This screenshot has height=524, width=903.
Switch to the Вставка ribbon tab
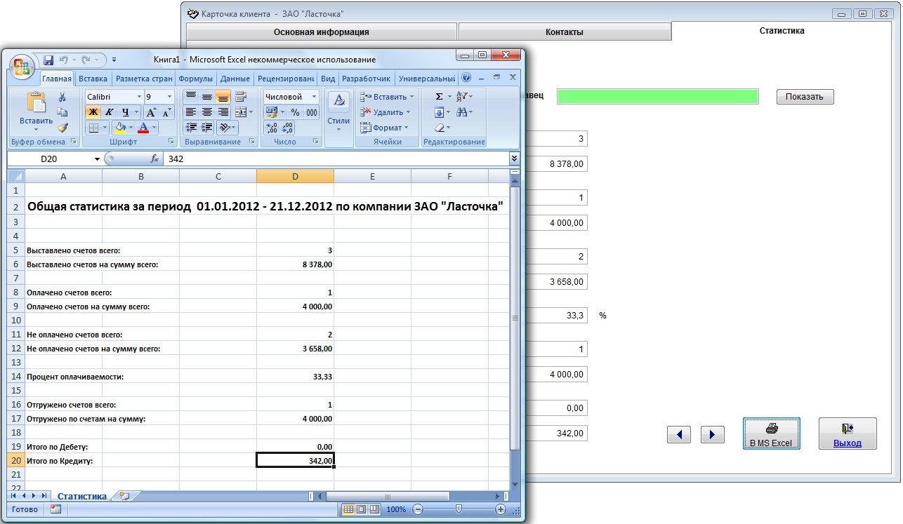93,79
